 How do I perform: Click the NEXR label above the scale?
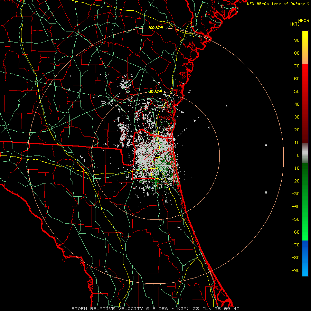[x=303, y=21]
